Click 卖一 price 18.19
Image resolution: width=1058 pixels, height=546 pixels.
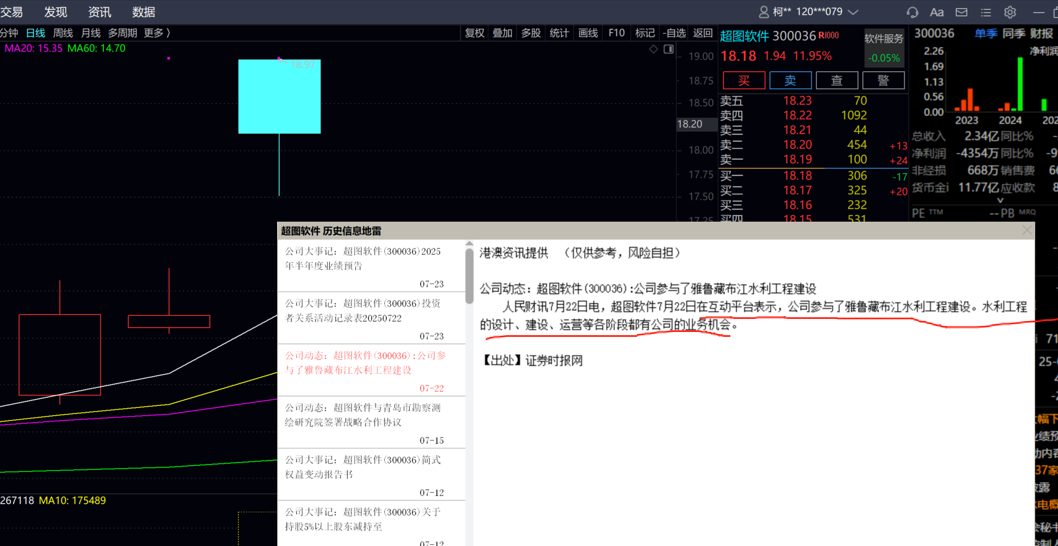797,159
